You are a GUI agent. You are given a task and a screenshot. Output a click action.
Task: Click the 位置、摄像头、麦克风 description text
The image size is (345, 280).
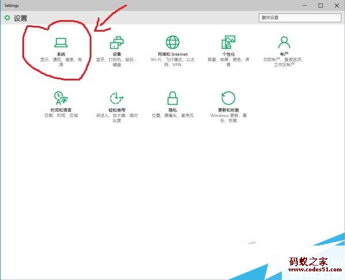point(172,116)
